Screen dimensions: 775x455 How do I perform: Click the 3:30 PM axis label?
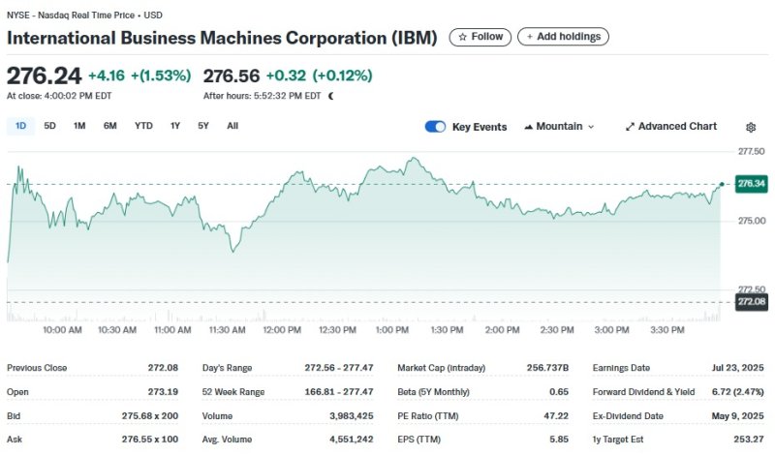tap(667, 330)
